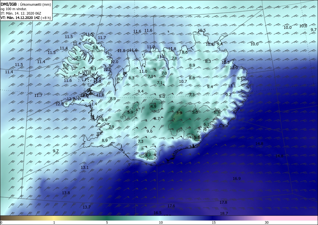Click the 16.9 value over the ocean
This screenshot has width=318, height=225.
(x=237, y=178)
